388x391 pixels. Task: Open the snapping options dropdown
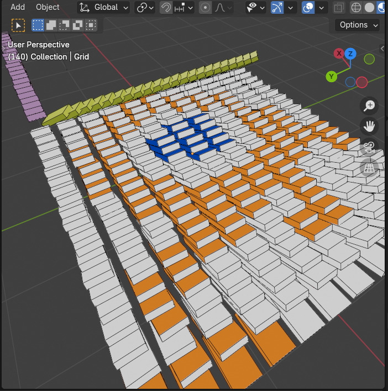[x=183, y=8]
